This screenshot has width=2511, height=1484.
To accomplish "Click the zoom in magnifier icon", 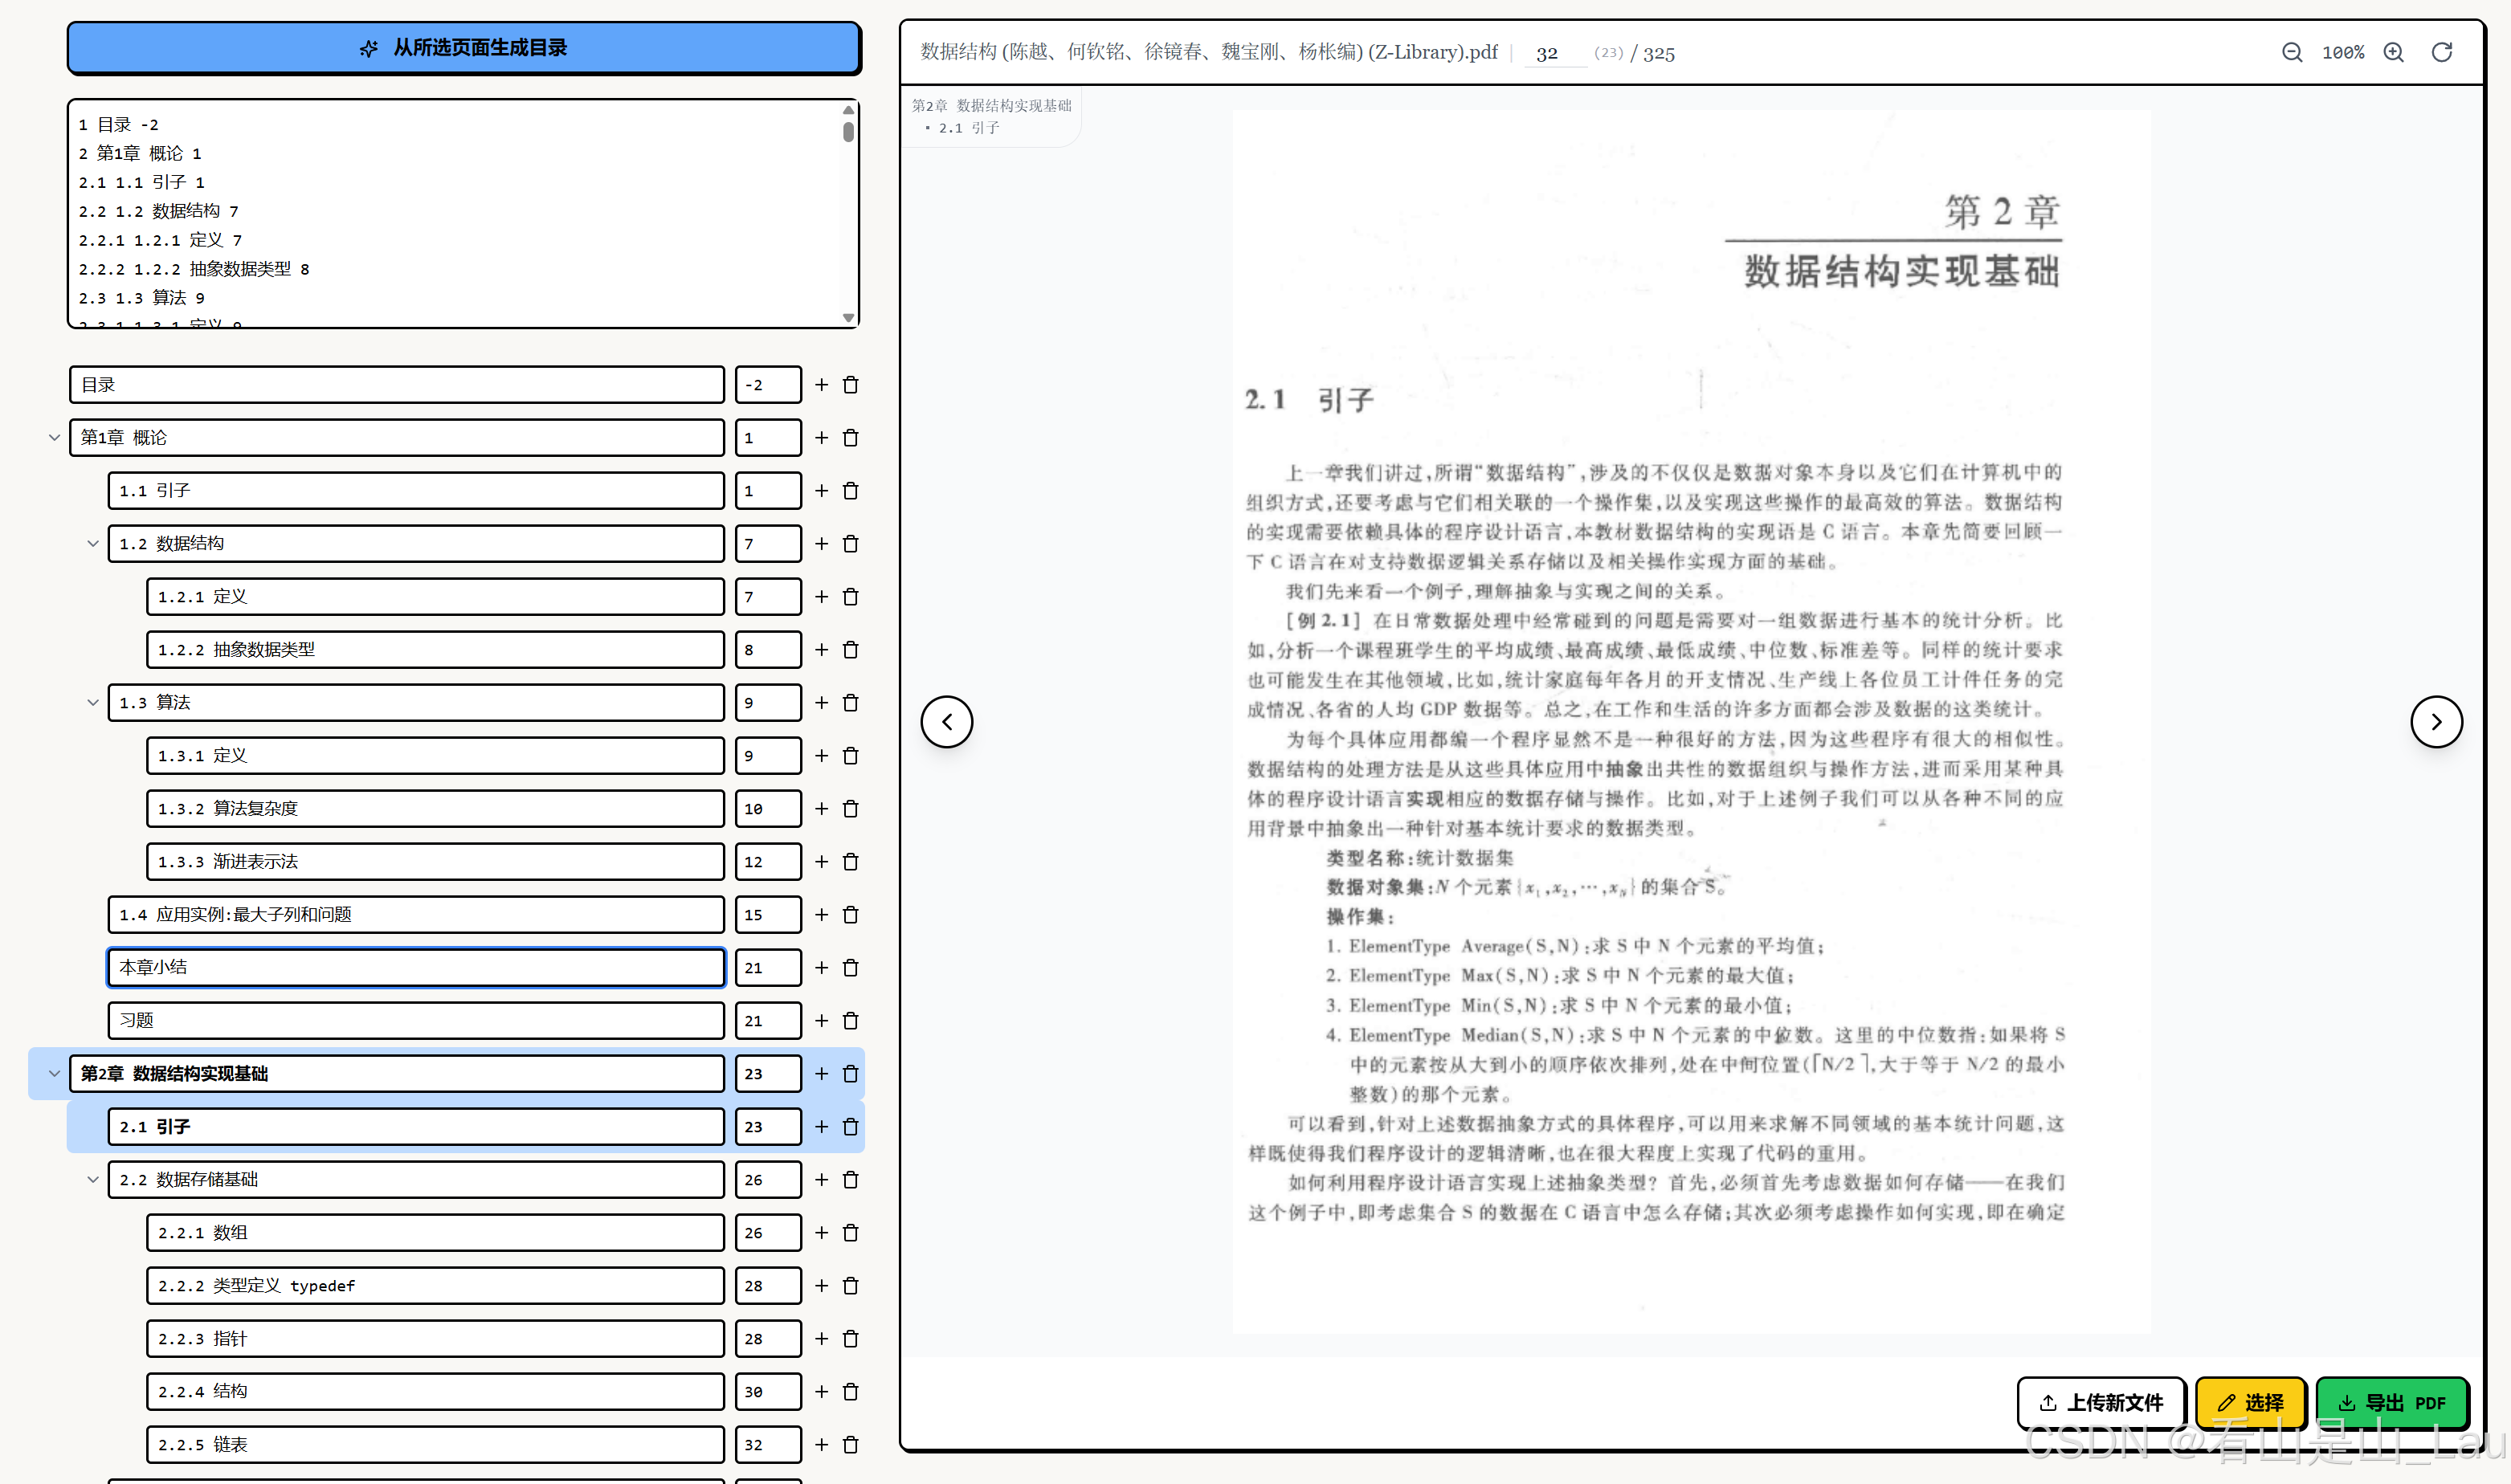I will (x=2393, y=52).
